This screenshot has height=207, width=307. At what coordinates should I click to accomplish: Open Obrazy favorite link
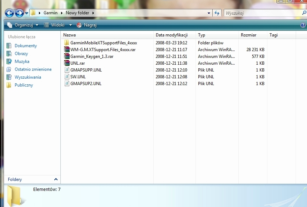pyautogui.click(x=21, y=54)
